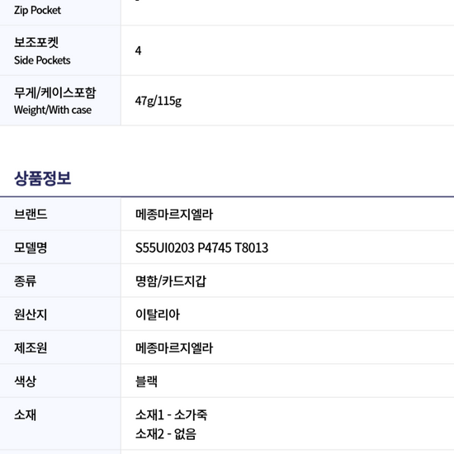This screenshot has width=454, height=454.
Task: Click manufacturer value 메종마르지엘라 in 제조원 row
Action: click(174, 348)
